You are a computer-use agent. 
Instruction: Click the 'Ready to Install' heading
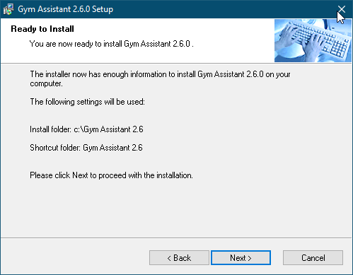click(x=42, y=29)
